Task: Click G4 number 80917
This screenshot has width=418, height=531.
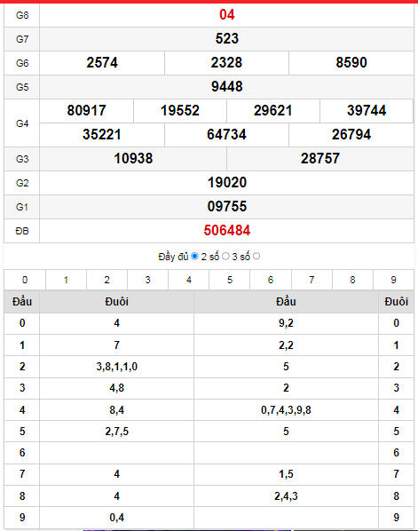Action: coord(86,111)
